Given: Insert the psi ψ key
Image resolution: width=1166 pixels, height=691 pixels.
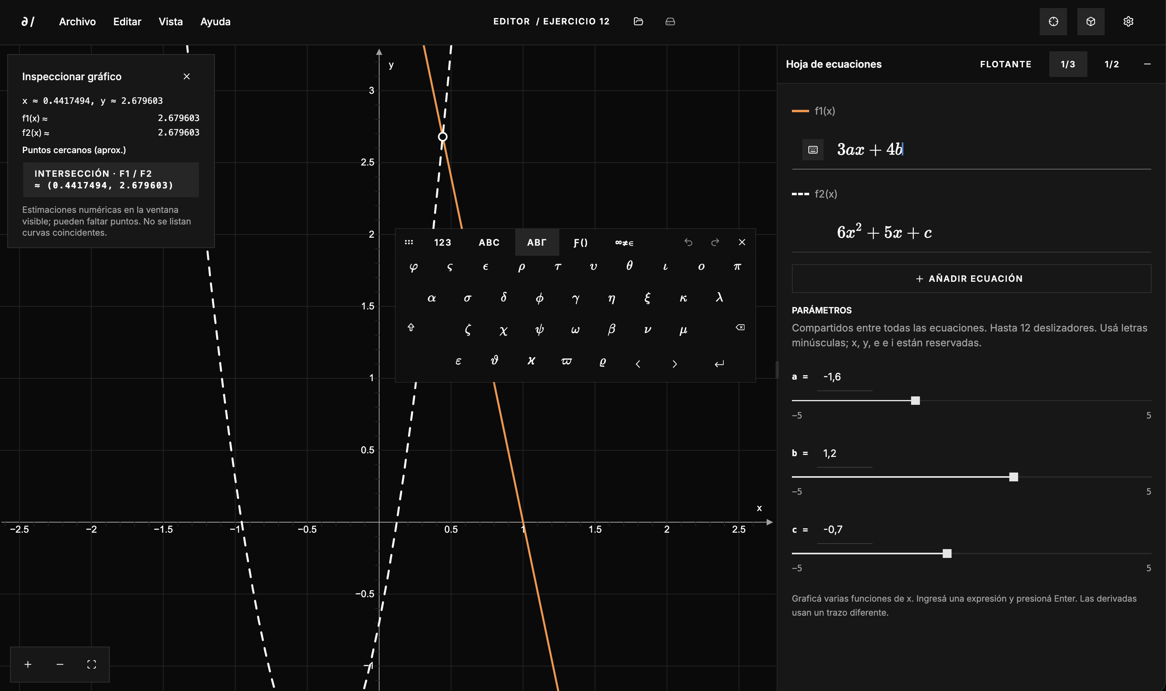Looking at the screenshot, I should coord(539,330).
